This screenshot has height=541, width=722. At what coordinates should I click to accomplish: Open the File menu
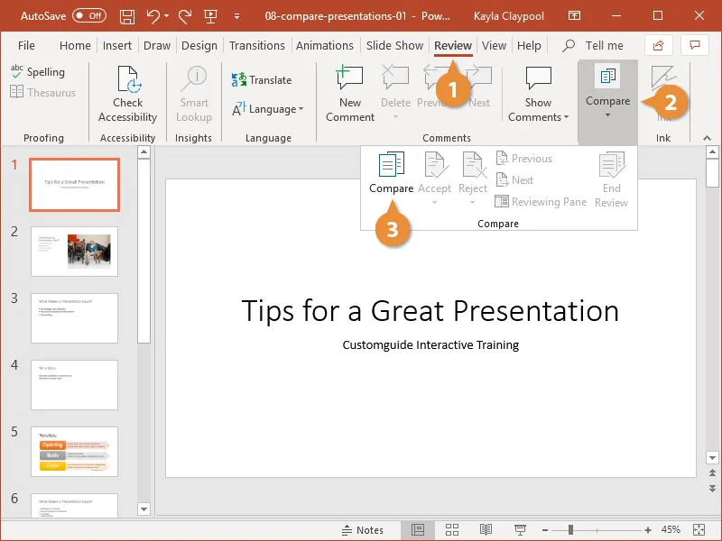pyautogui.click(x=26, y=46)
